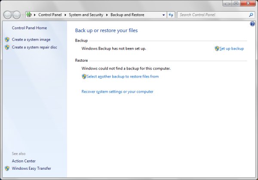Click the magnifier search icon
This screenshot has height=180, width=258.
251,15
